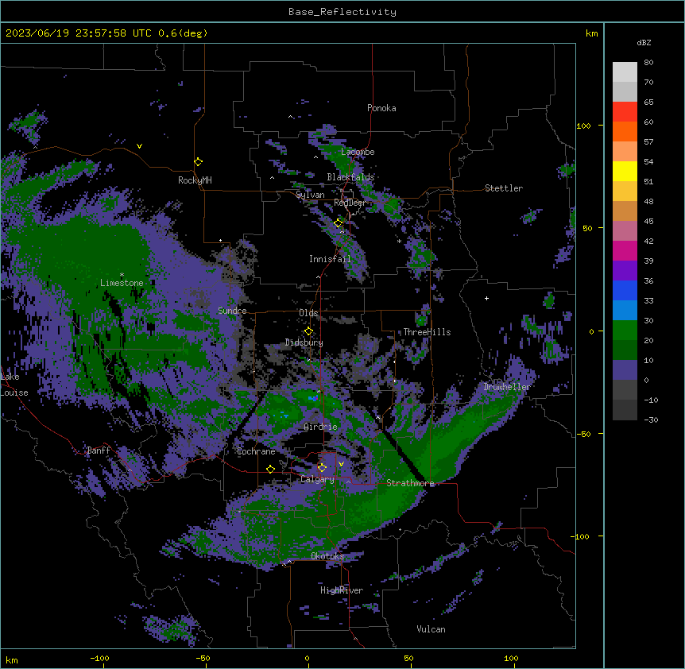Click the Stettler city label
This screenshot has height=669, width=685.
pyautogui.click(x=504, y=188)
